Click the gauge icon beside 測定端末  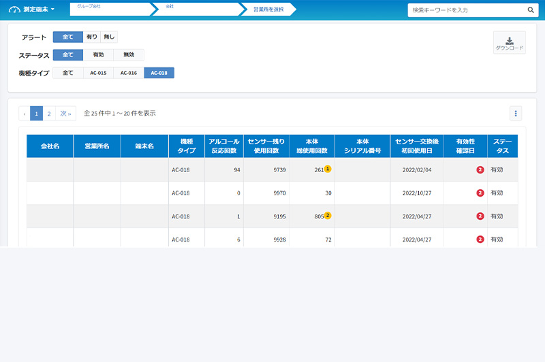pos(14,10)
